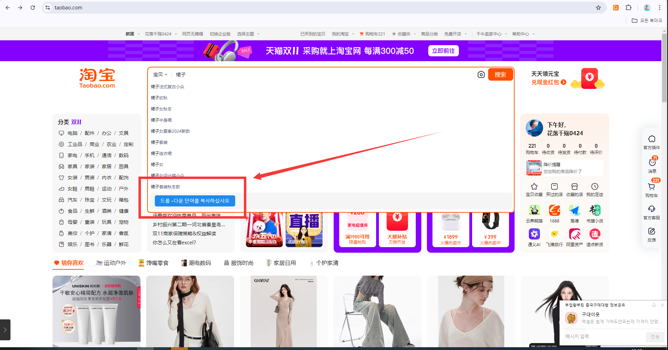Open the 免费开店 dropdown
The height and width of the screenshot is (350, 668).
tap(455, 34)
